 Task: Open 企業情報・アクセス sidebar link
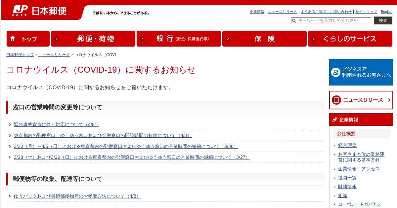359,169
